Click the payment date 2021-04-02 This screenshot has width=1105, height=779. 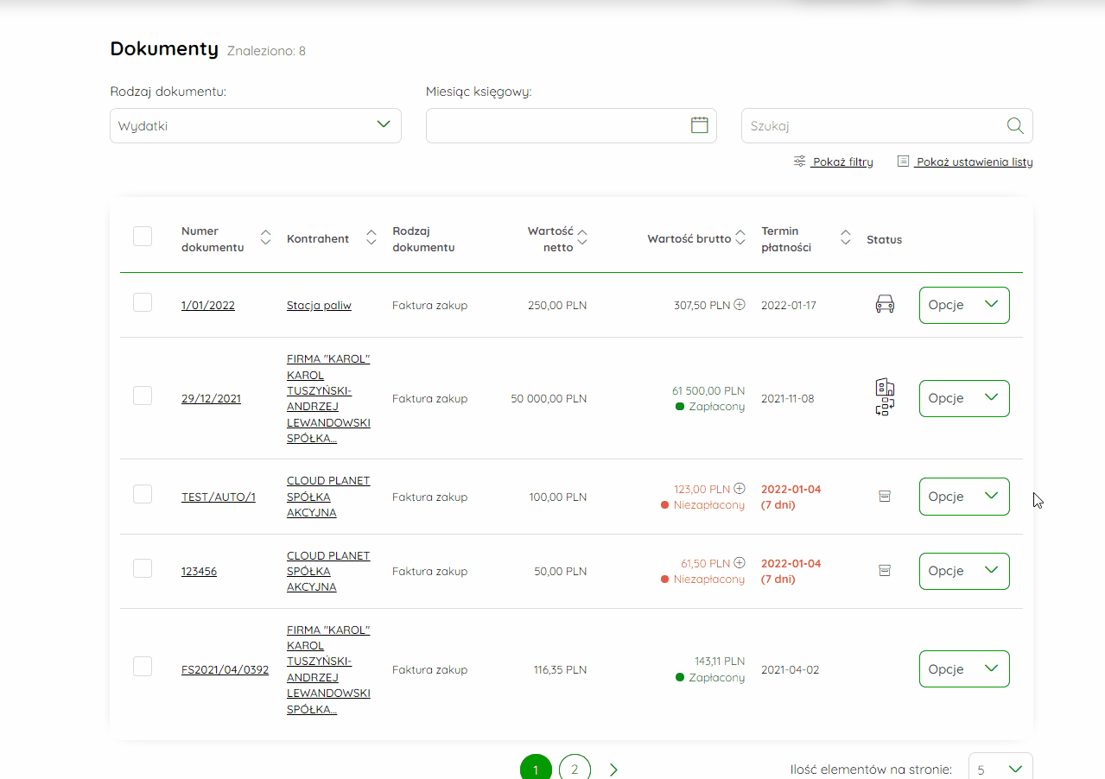click(x=790, y=669)
